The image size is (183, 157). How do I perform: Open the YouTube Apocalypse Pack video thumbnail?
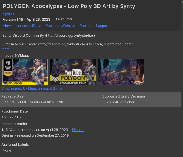[73, 72]
